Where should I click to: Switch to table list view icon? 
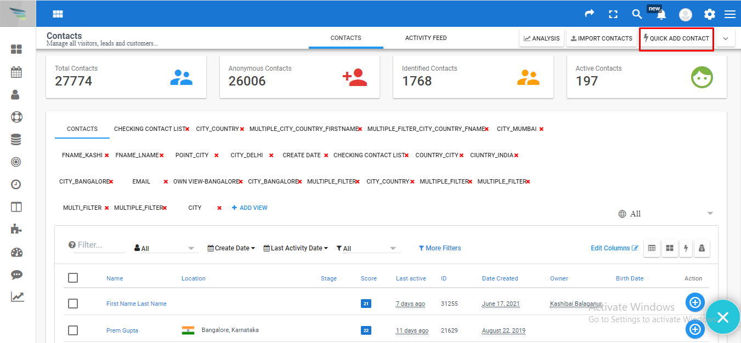(x=652, y=248)
